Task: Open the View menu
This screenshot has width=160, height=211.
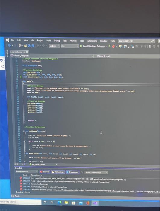Action: click(x=26, y=40)
